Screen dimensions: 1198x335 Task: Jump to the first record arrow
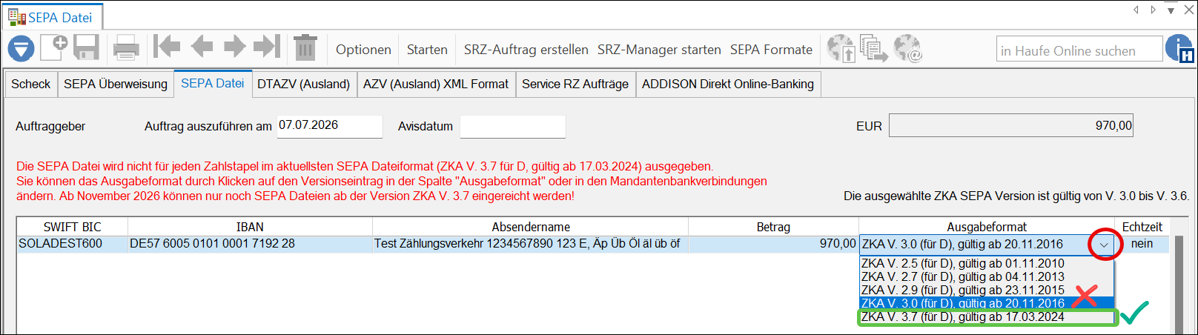pos(167,47)
